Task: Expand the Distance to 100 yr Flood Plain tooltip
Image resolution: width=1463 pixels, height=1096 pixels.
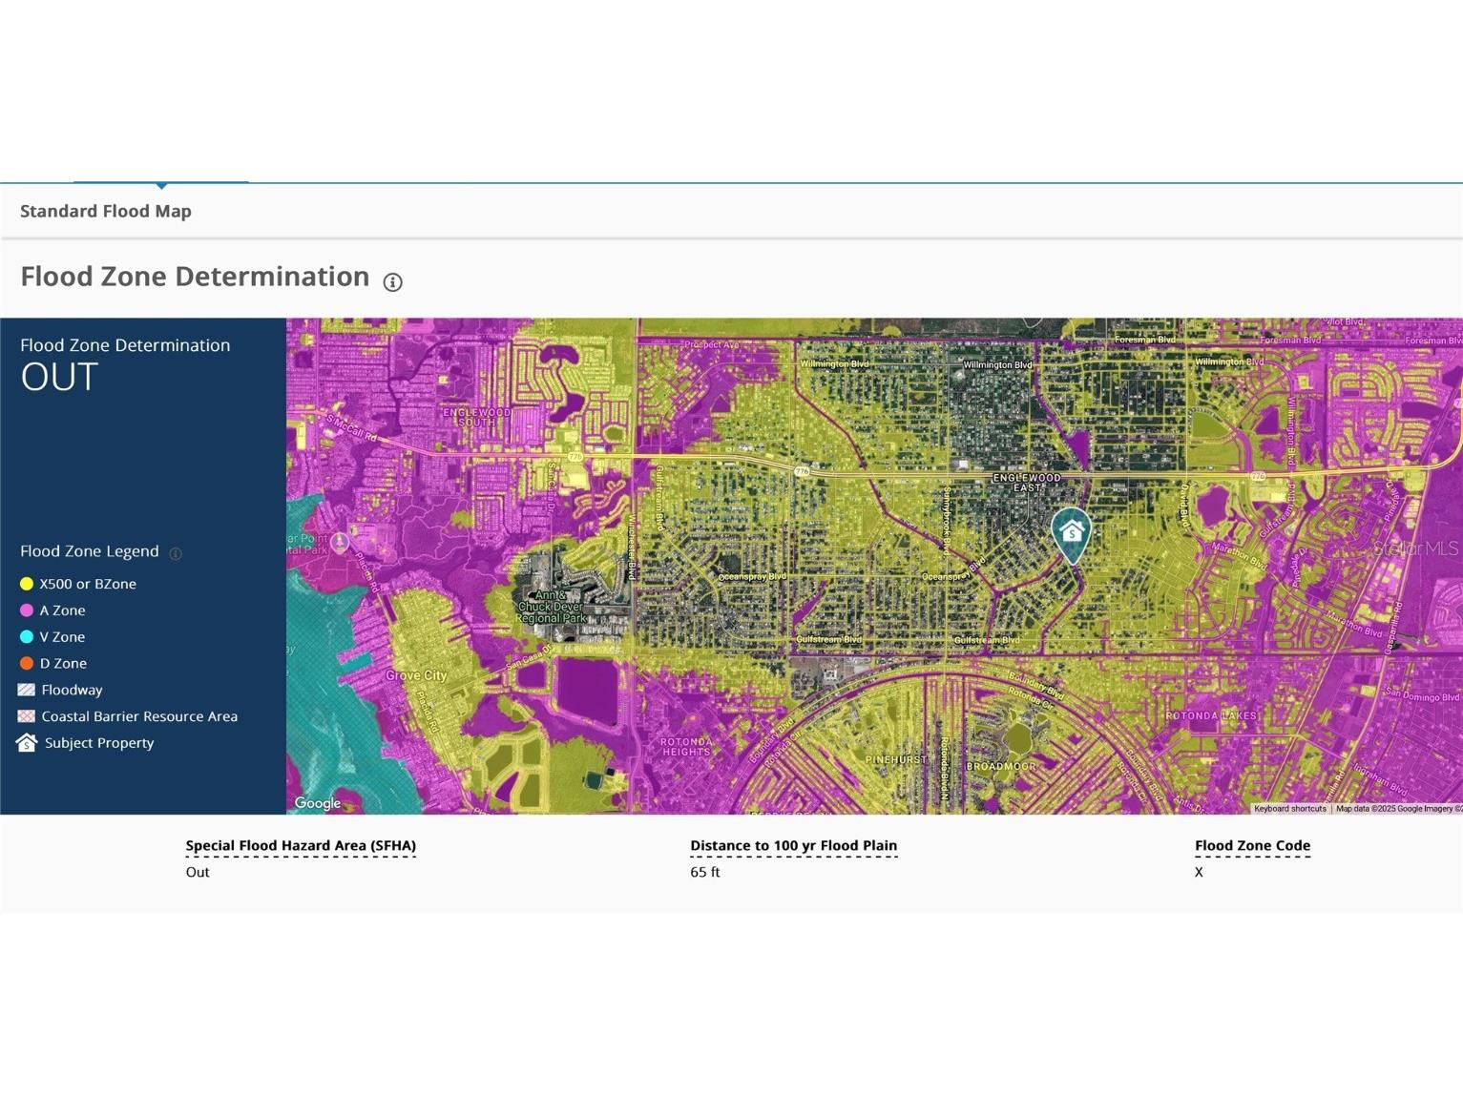Action: 794,845
